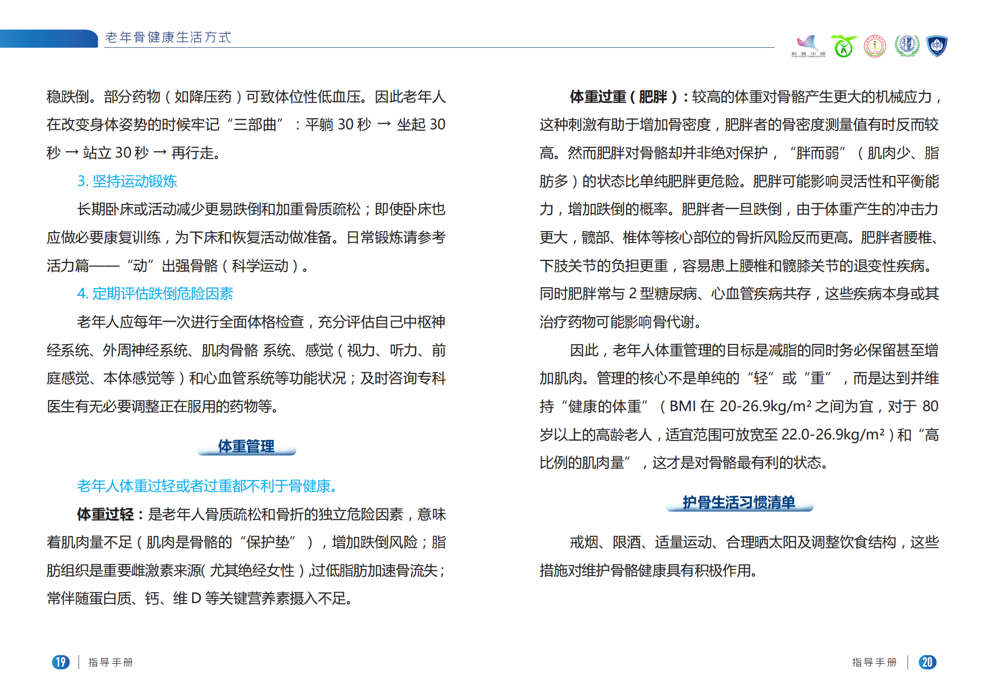Click the China Science Communication (科普中国) logo

click(x=808, y=46)
